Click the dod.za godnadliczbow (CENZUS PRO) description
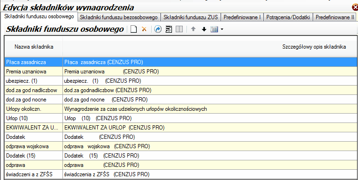 (210, 90)
